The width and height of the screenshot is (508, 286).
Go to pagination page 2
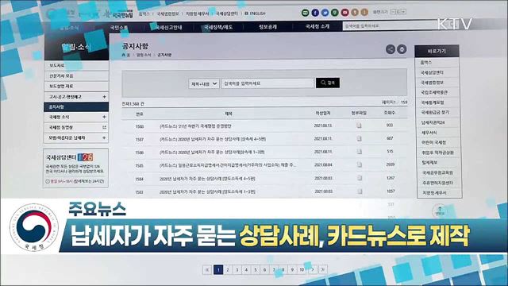click(x=228, y=269)
